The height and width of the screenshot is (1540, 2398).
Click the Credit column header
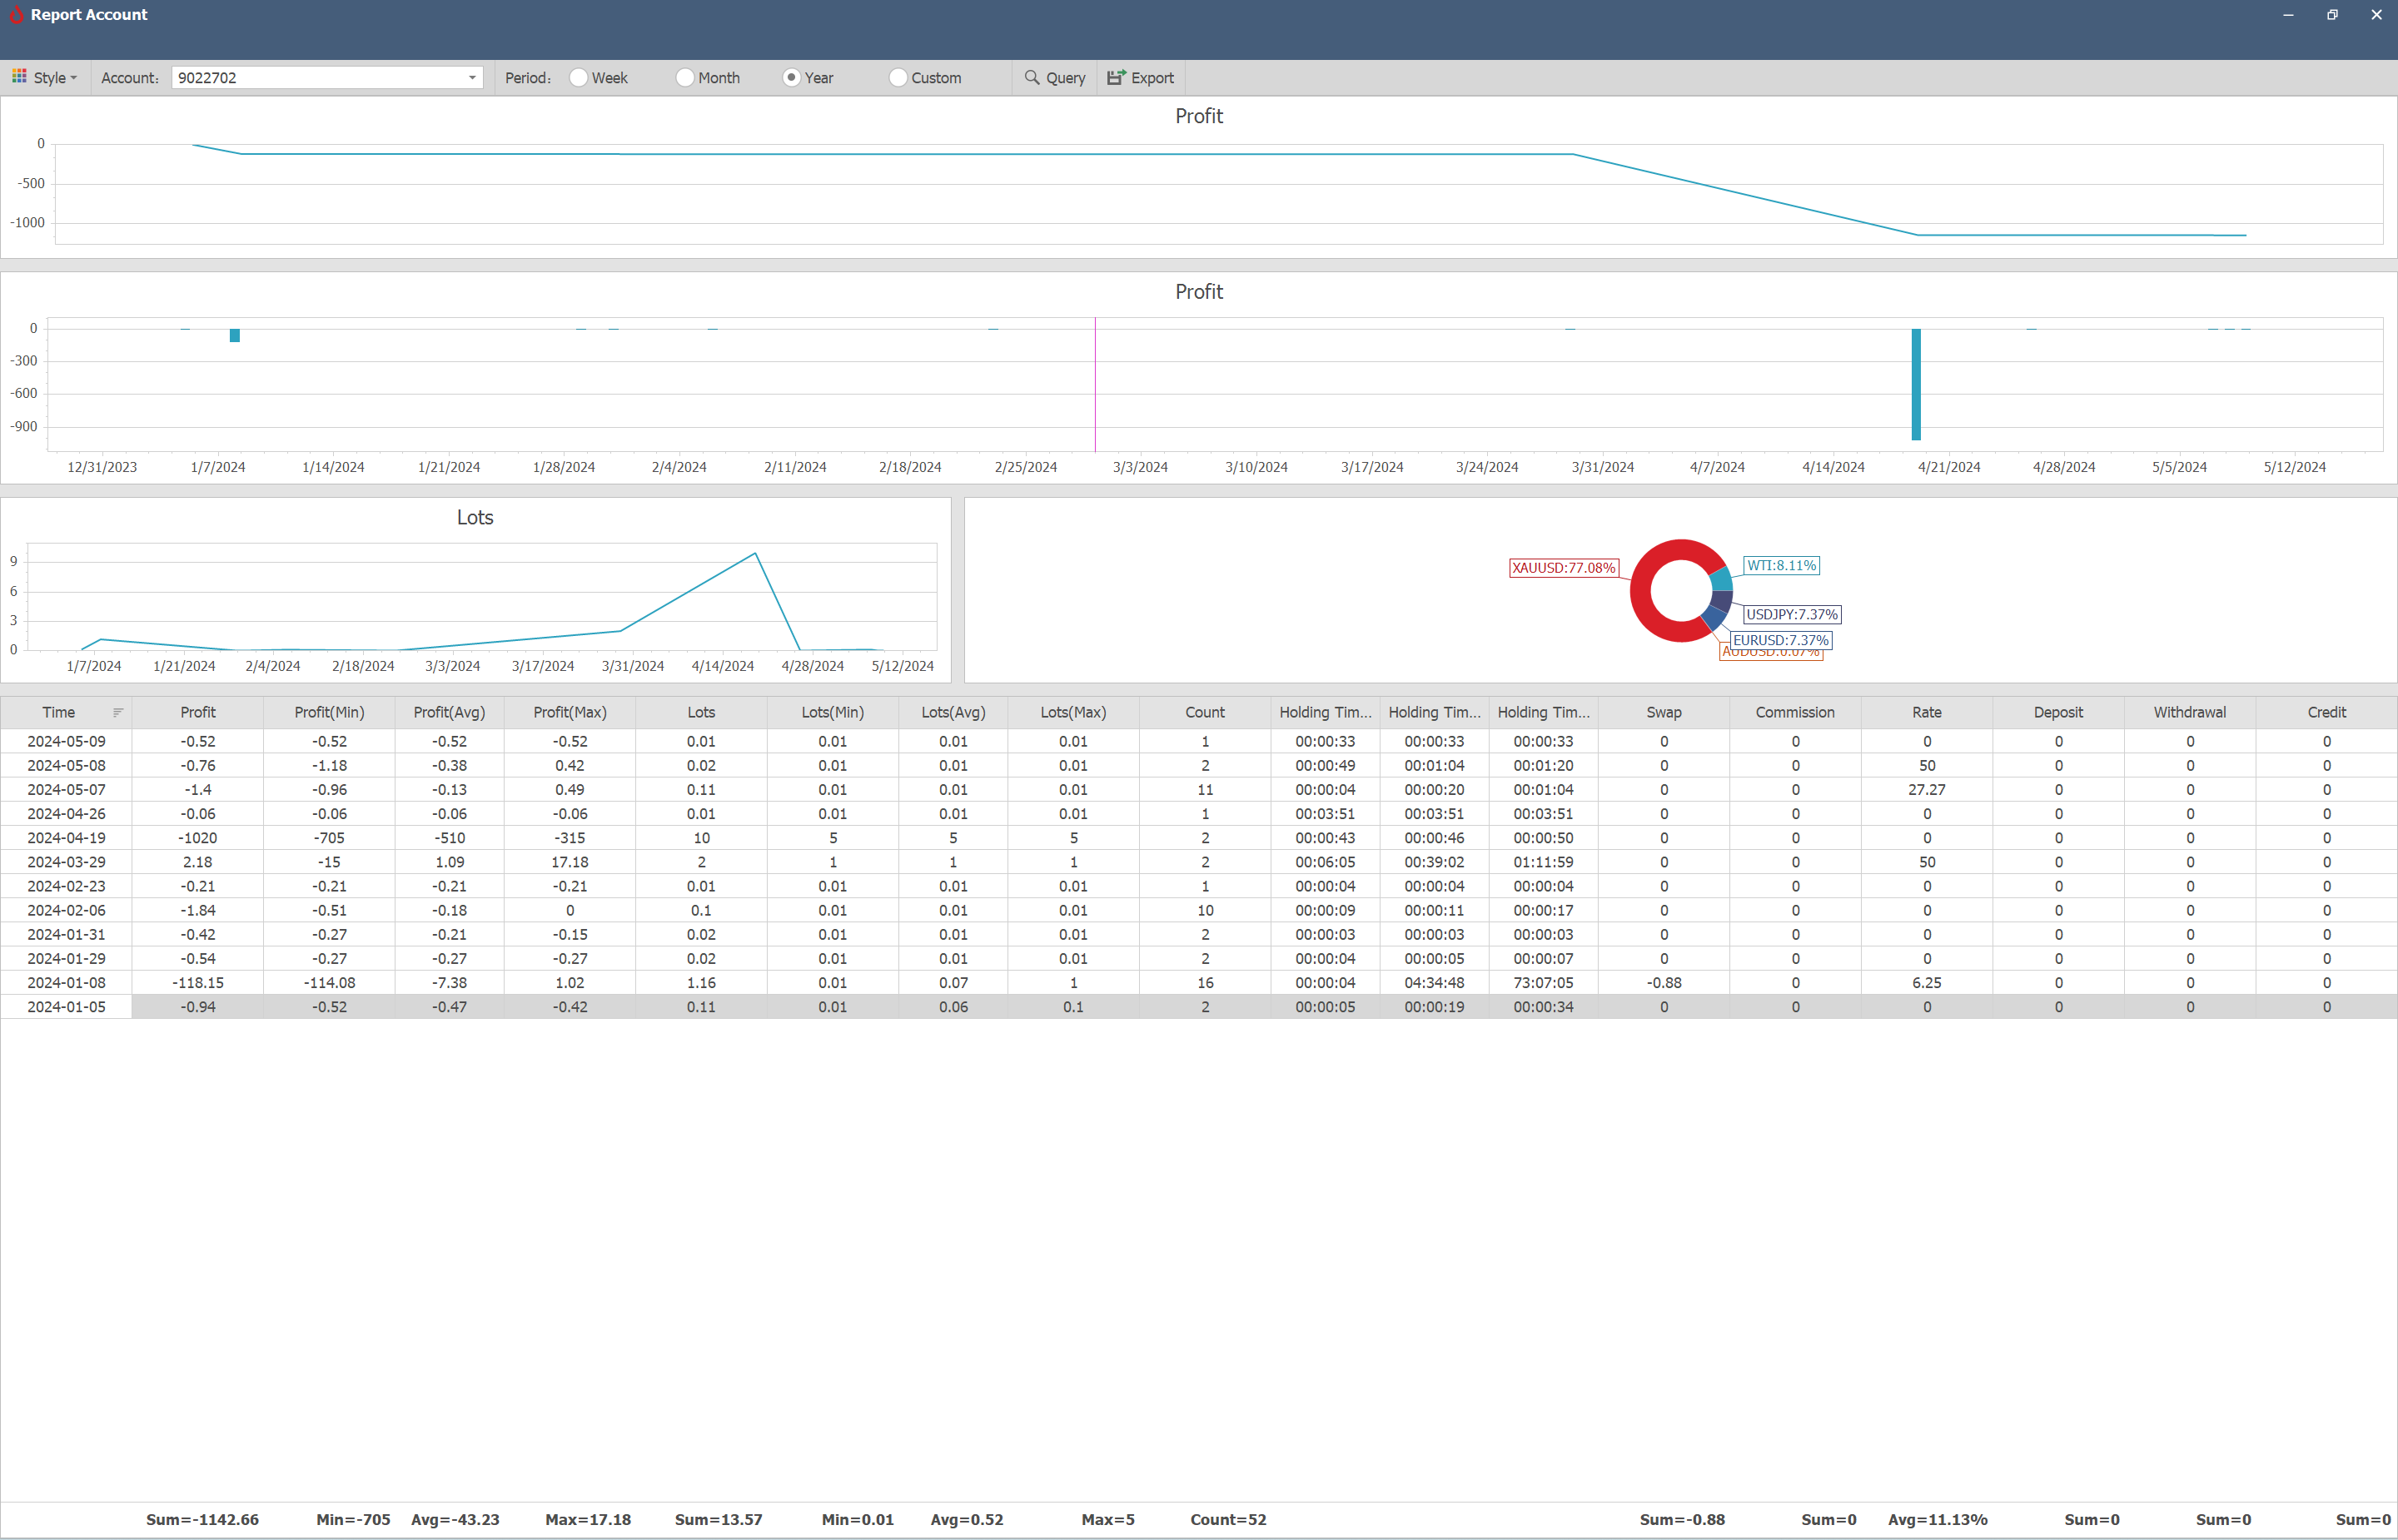pyautogui.click(x=2327, y=712)
